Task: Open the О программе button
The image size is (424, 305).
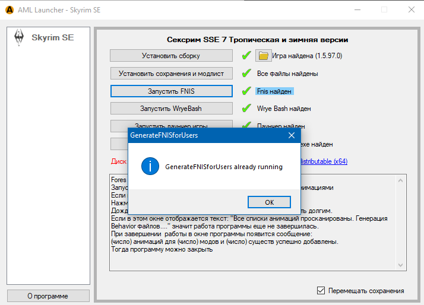Action: pyautogui.click(x=48, y=296)
